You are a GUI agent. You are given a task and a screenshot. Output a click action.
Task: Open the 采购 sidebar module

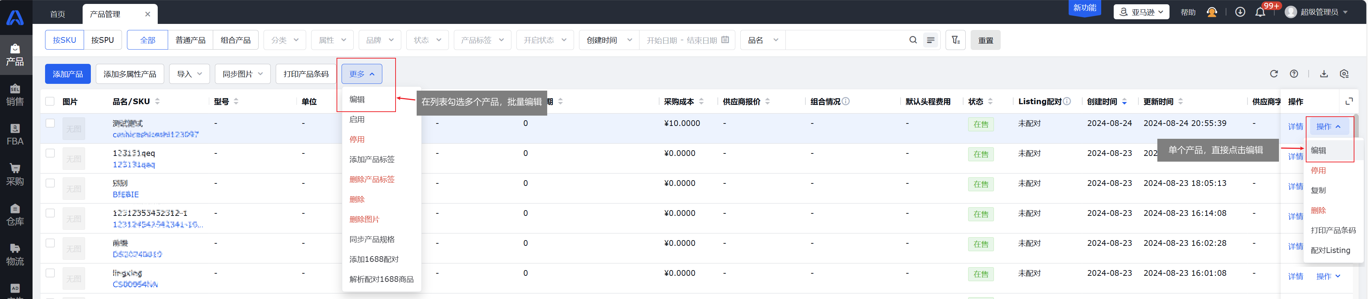[x=15, y=175]
